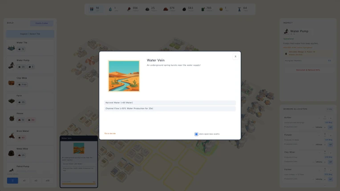Select Inspect / Select Tile mode
Viewport: 340px width, 191px height.
[30, 34]
